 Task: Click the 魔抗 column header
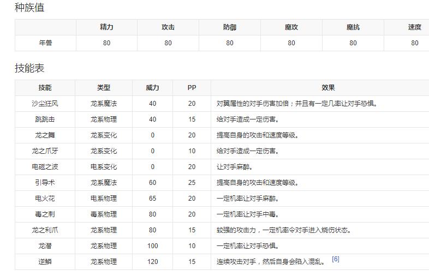click(353, 27)
